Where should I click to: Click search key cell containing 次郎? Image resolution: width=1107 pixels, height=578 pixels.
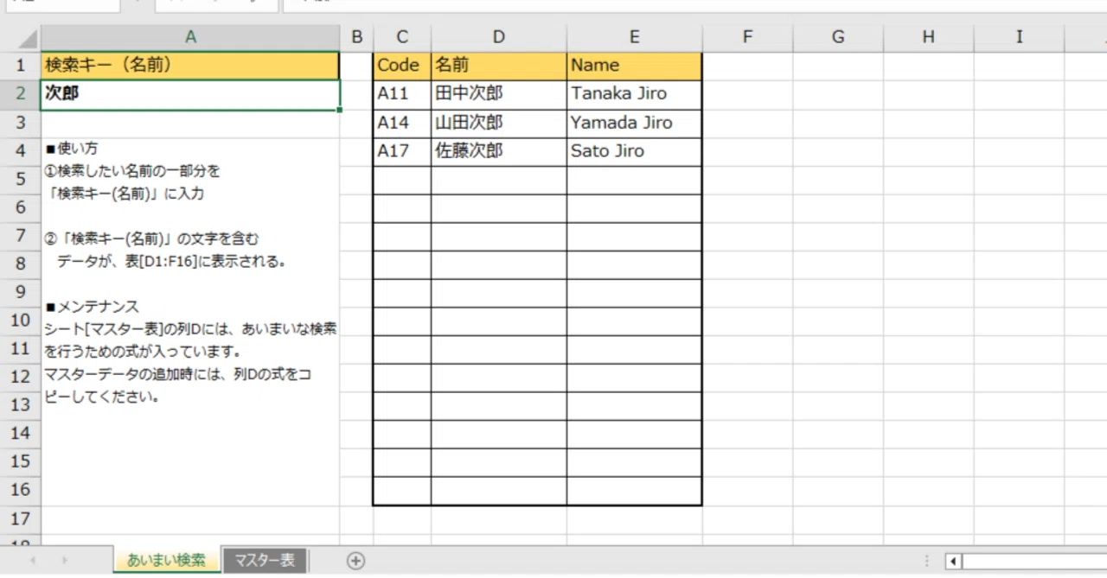click(190, 94)
